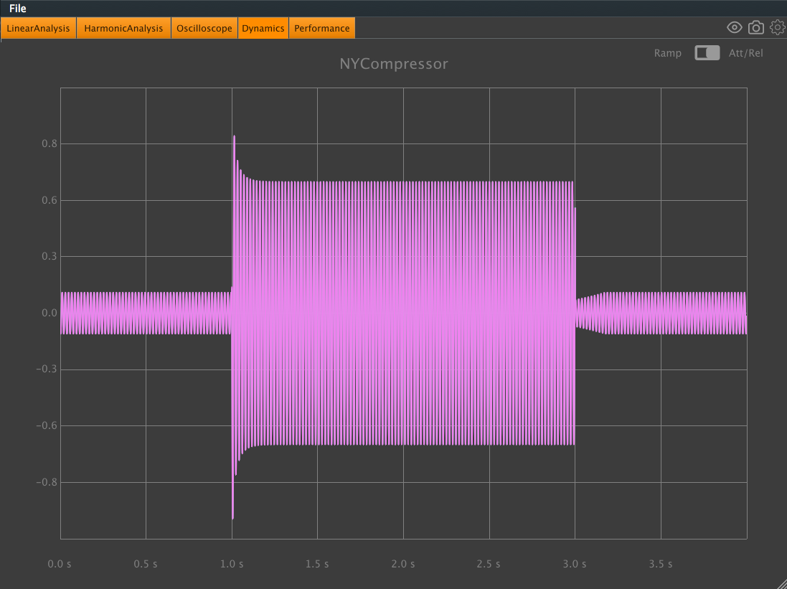Click the camera icon between eye and gear
Viewport: 787px width, 589px height.
click(x=755, y=27)
